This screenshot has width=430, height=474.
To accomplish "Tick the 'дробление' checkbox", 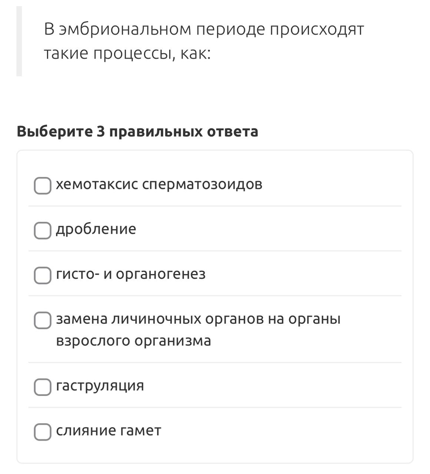I will 43,230.
